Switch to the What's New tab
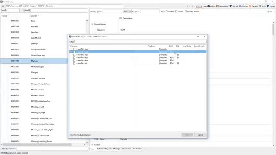 (138, 149)
